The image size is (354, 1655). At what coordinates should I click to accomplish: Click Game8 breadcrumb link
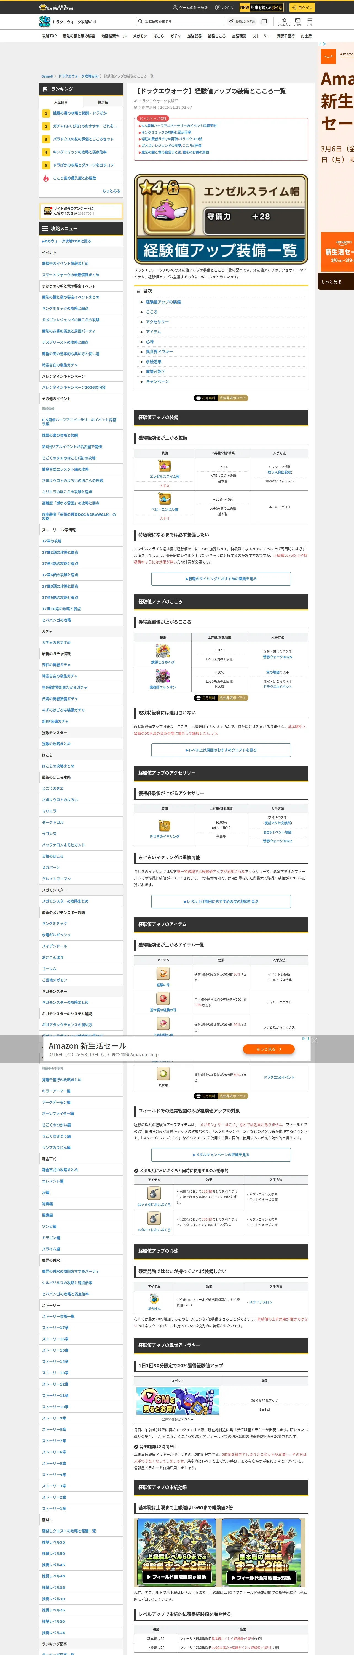(47, 76)
